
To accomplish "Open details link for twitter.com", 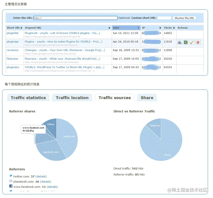I will (41, 176).
